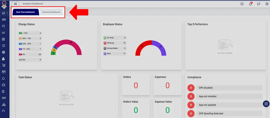The height and width of the screenshot is (118, 270).
Task: Click the '1% - 25%' charge legend item
Action: 30,49
